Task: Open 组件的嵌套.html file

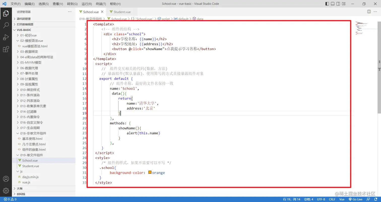Action: (34, 150)
